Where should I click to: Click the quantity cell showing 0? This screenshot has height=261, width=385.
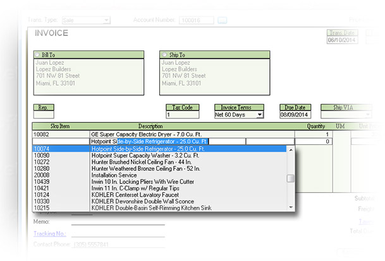314,141
